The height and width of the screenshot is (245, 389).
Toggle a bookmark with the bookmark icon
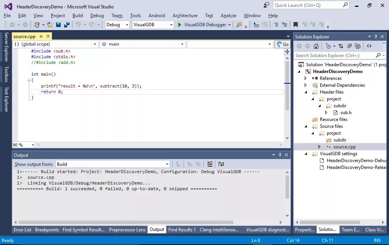click(x=295, y=25)
